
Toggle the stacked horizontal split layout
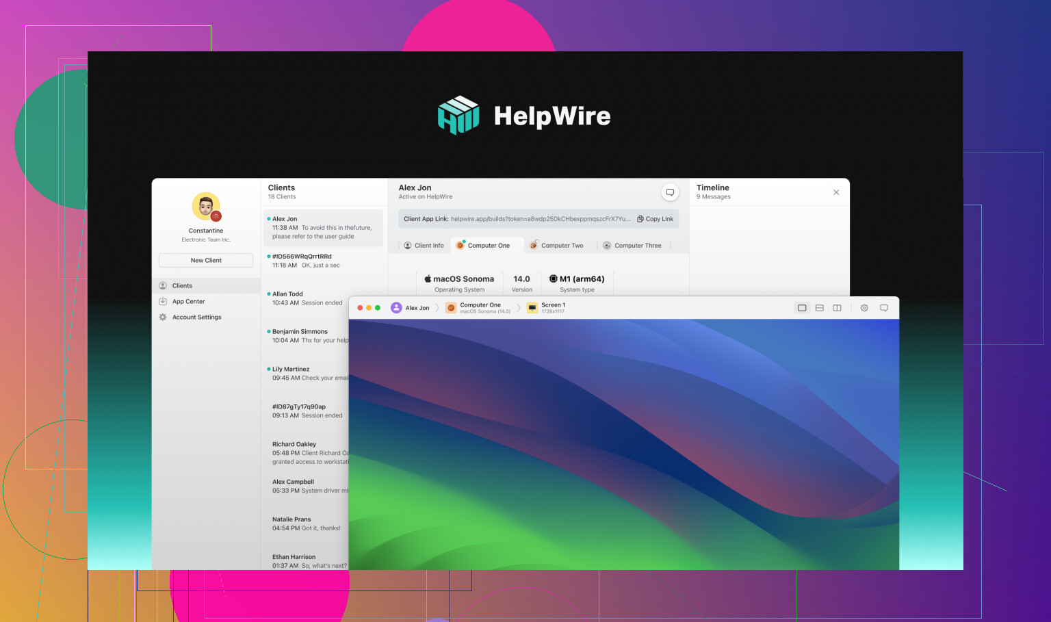tap(820, 308)
